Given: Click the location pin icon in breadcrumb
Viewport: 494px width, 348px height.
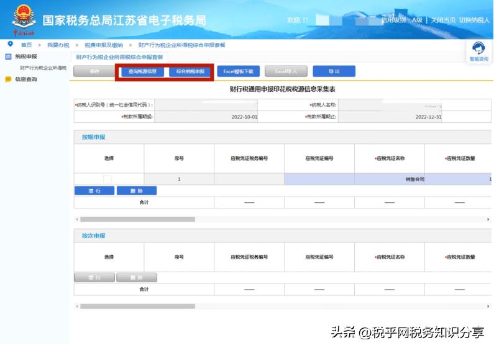Looking at the screenshot, I should tap(11, 44).
